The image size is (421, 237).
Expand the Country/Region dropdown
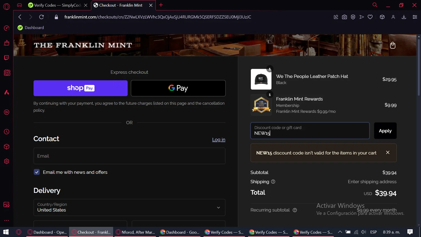129,208
